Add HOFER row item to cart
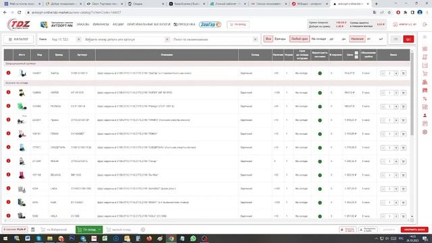432x243 pixels. pos(404,93)
